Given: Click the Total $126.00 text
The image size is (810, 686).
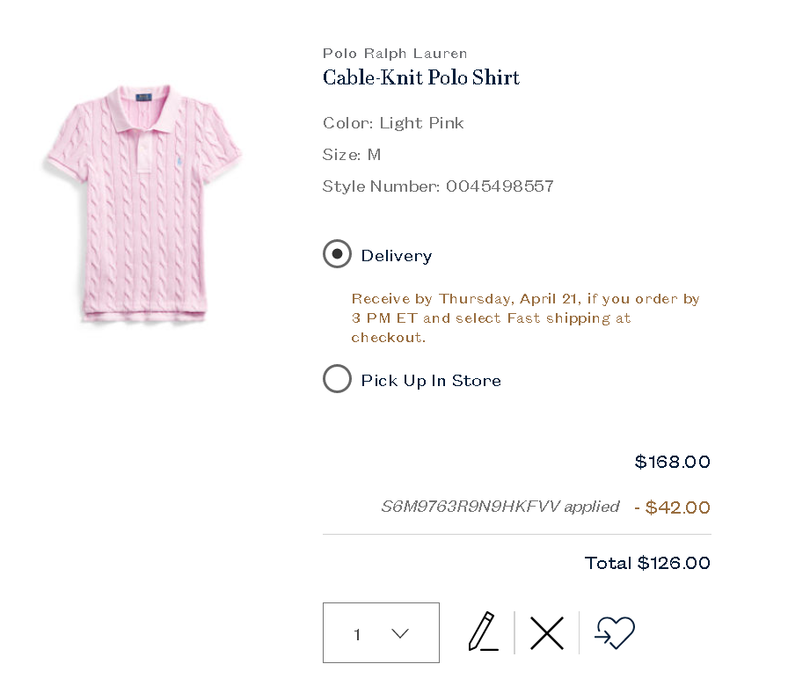Looking at the screenshot, I should (647, 563).
